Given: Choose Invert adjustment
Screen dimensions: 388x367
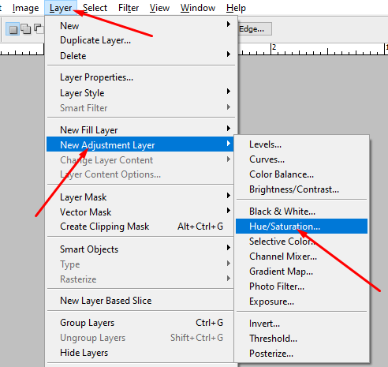Looking at the screenshot, I should [x=301, y=324].
